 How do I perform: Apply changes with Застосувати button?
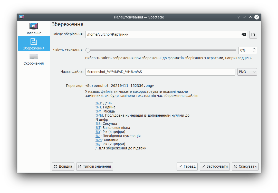(214, 166)
